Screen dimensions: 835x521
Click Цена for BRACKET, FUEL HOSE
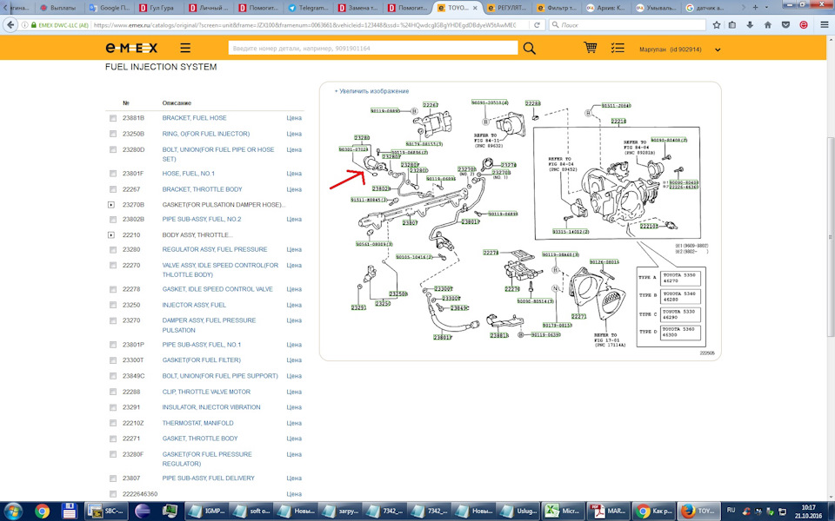[x=294, y=118]
